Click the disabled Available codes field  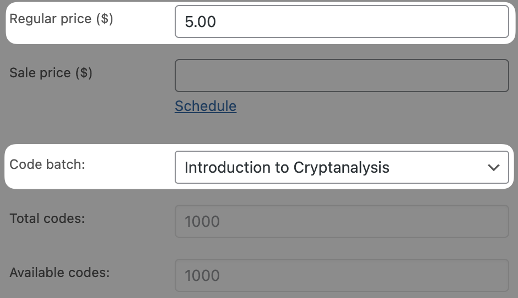click(x=342, y=275)
